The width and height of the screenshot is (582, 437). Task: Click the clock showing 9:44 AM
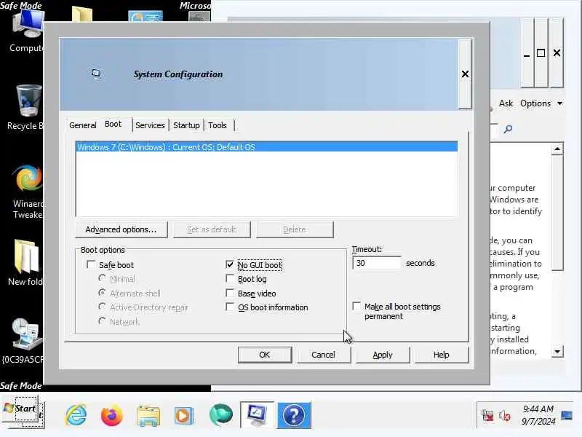pyautogui.click(x=538, y=414)
